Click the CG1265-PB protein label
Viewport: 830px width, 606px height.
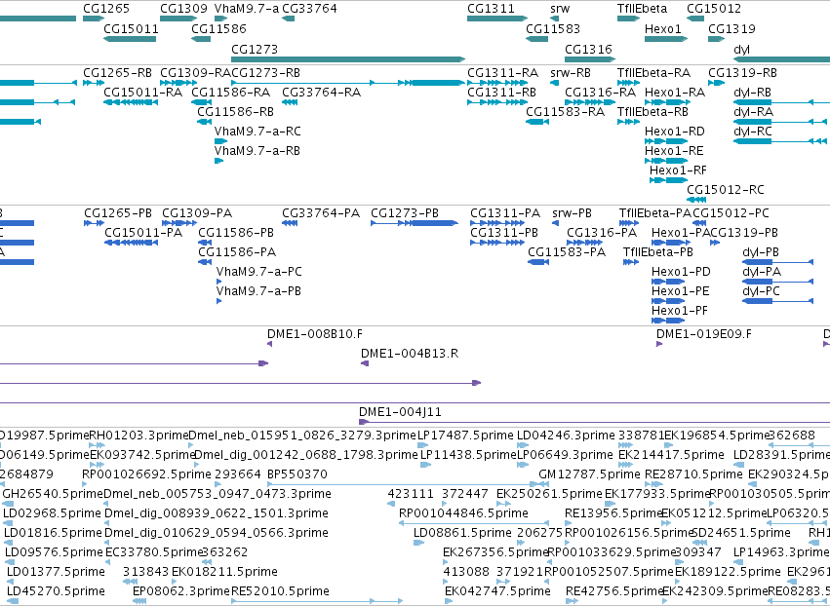coord(117,213)
